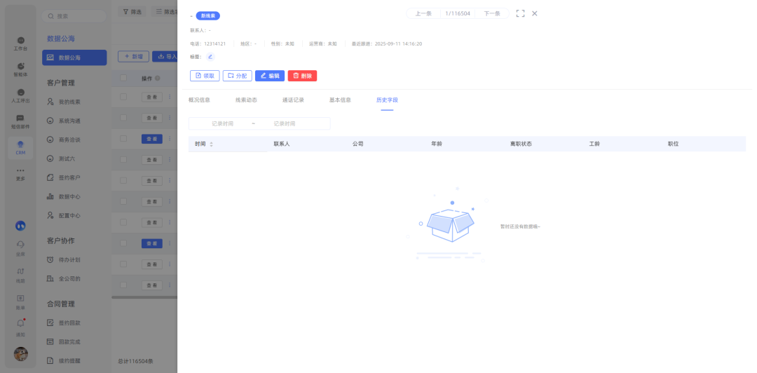Tick the checkbox of the first table row
Image resolution: width=757 pixels, height=373 pixels.
coord(123,97)
